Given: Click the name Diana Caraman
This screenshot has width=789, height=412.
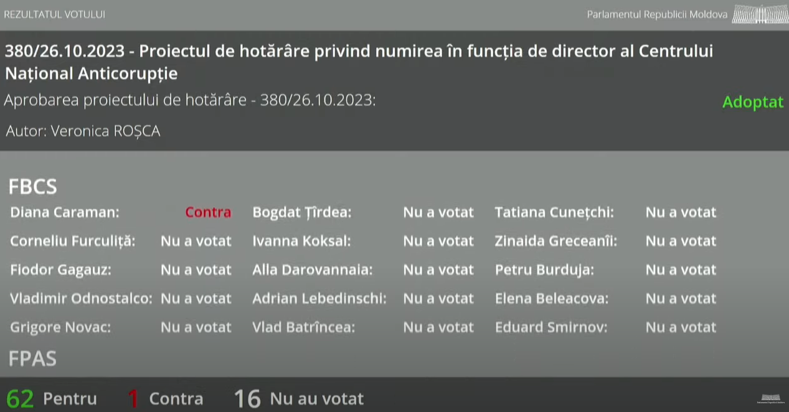Looking at the screenshot, I should (65, 212).
